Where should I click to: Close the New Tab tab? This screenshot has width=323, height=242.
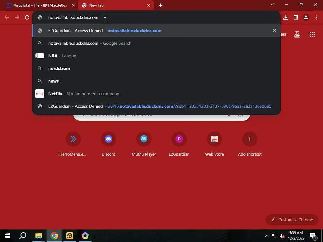(x=149, y=5)
